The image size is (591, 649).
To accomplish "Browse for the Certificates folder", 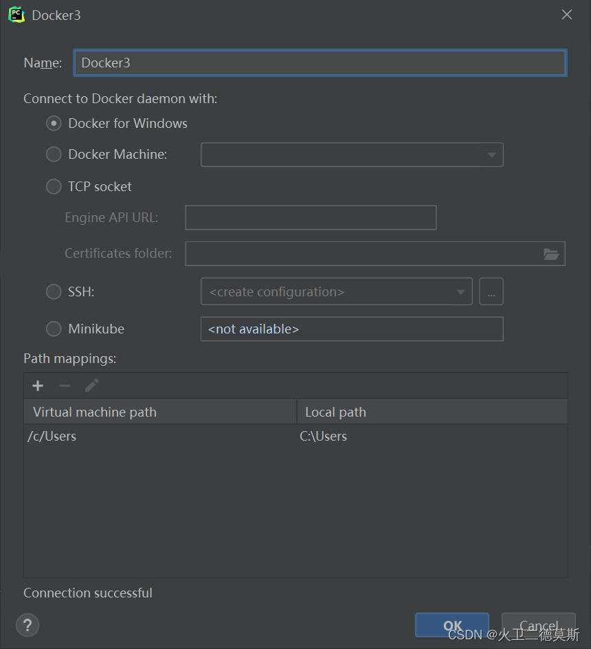I will pyautogui.click(x=552, y=254).
